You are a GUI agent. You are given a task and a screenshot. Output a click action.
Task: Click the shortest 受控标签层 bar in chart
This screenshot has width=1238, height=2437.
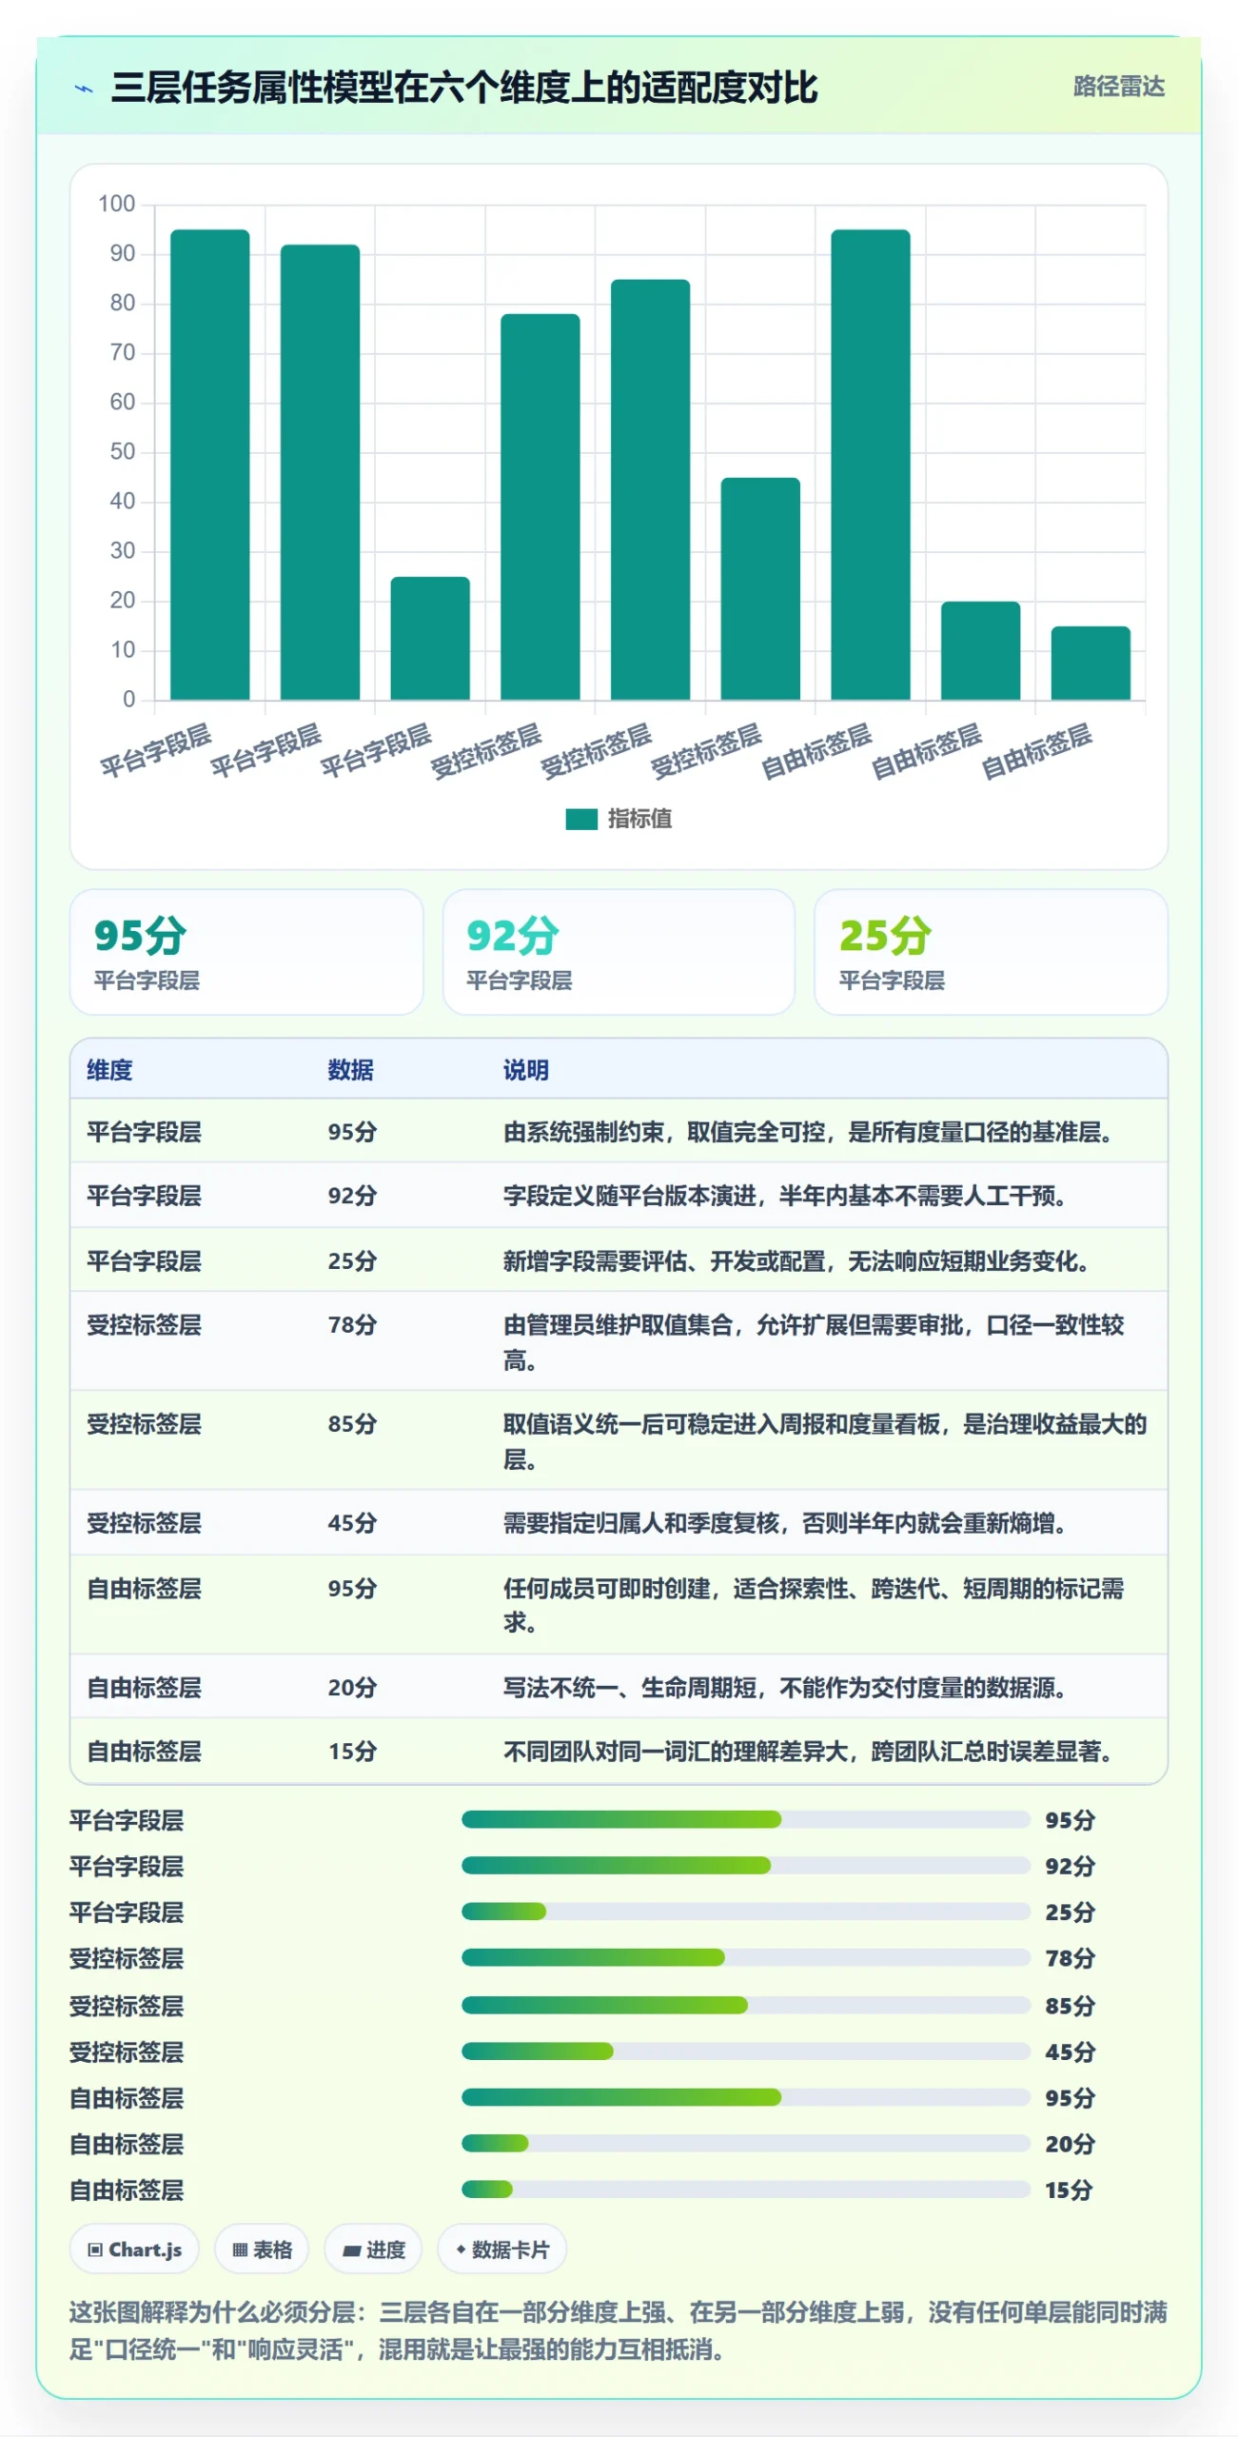click(760, 588)
